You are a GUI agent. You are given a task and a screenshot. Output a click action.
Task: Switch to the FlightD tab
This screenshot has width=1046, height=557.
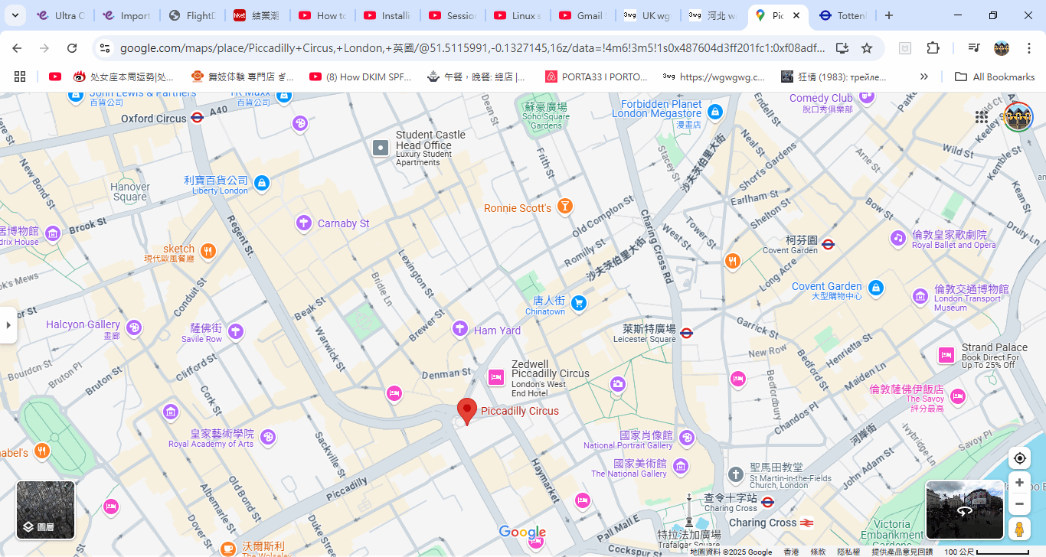(192, 15)
